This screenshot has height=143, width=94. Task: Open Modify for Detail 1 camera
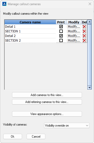[x=74, y=27]
